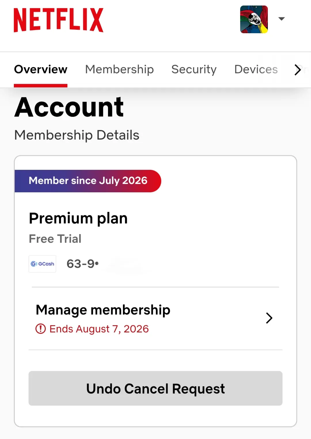Image resolution: width=311 pixels, height=439 pixels.
Task: Tap the Member since July 2026 badge
Action: point(88,181)
